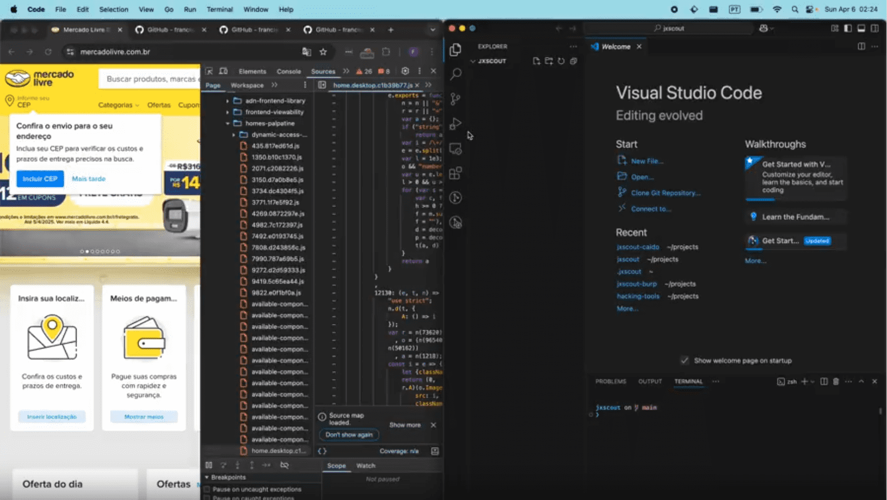Click the Wi-Fi icon in macOS menu bar
The width and height of the screenshot is (887, 500).
pos(777,9)
